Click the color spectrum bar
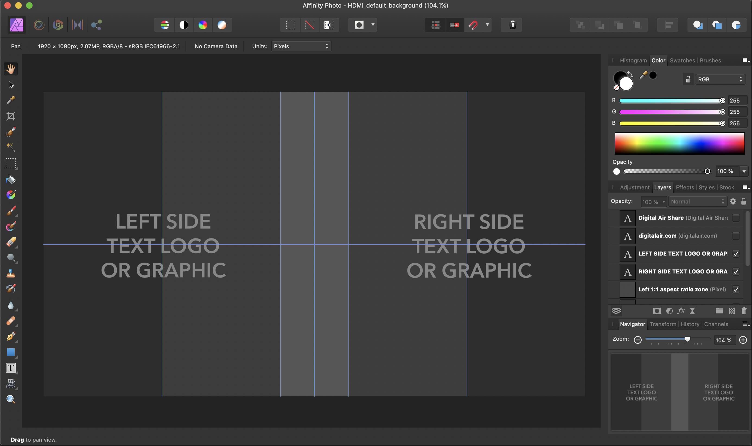The image size is (752, 446). (679, 143)
